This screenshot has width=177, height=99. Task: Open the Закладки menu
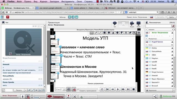tap(54, 1)
